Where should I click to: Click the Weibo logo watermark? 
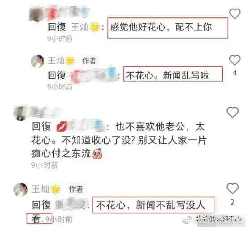click(187, 219)
